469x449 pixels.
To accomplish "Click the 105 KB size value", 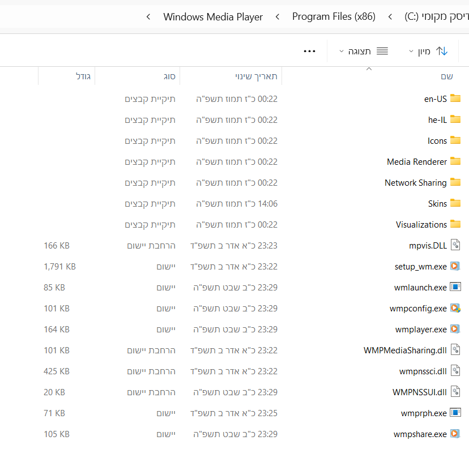I will (57, 434).
